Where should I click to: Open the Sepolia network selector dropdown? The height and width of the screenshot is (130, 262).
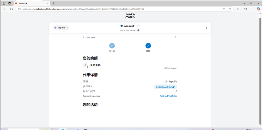(61, 28)
